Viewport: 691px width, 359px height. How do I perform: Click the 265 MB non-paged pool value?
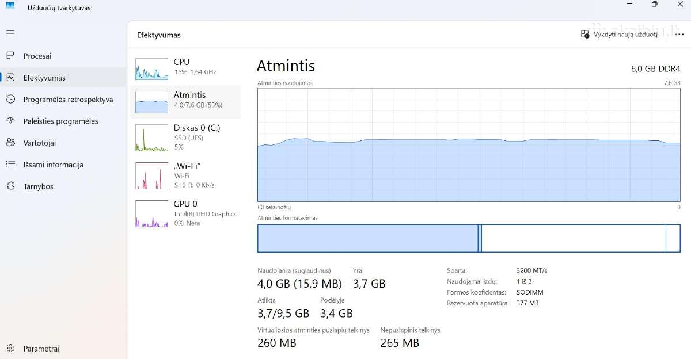tap(400, 343)
